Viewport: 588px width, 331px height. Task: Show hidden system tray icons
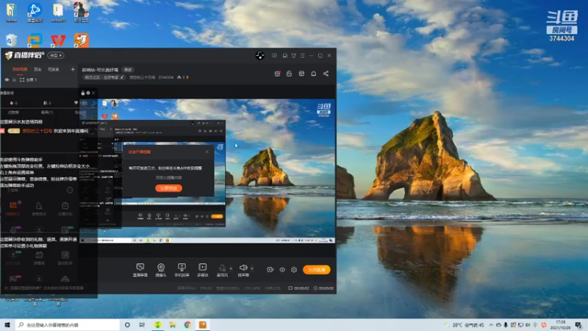pyautogui.click(x=491, y=325)
